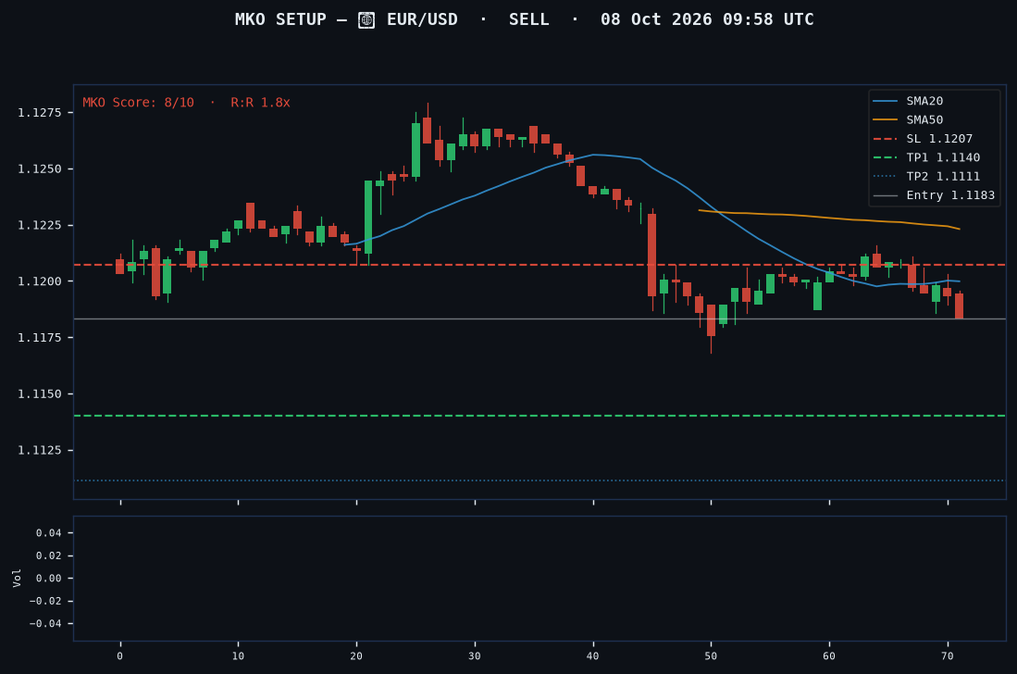Click the 1.1125 price axis label
1017x674 pixels.
tap(40, 450)
